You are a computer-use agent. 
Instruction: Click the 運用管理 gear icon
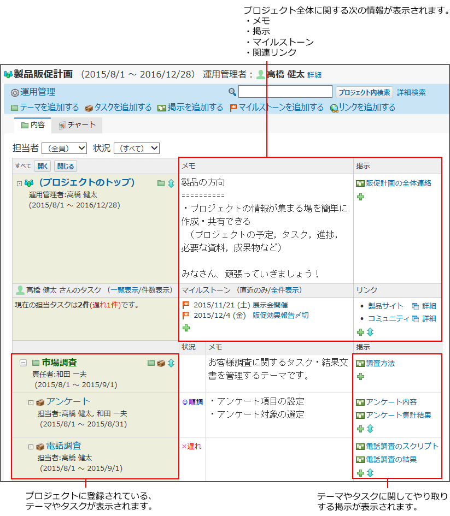pos(15,93)
